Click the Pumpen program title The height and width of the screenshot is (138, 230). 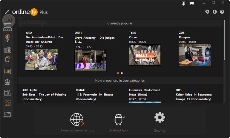(x=184, y=37)
